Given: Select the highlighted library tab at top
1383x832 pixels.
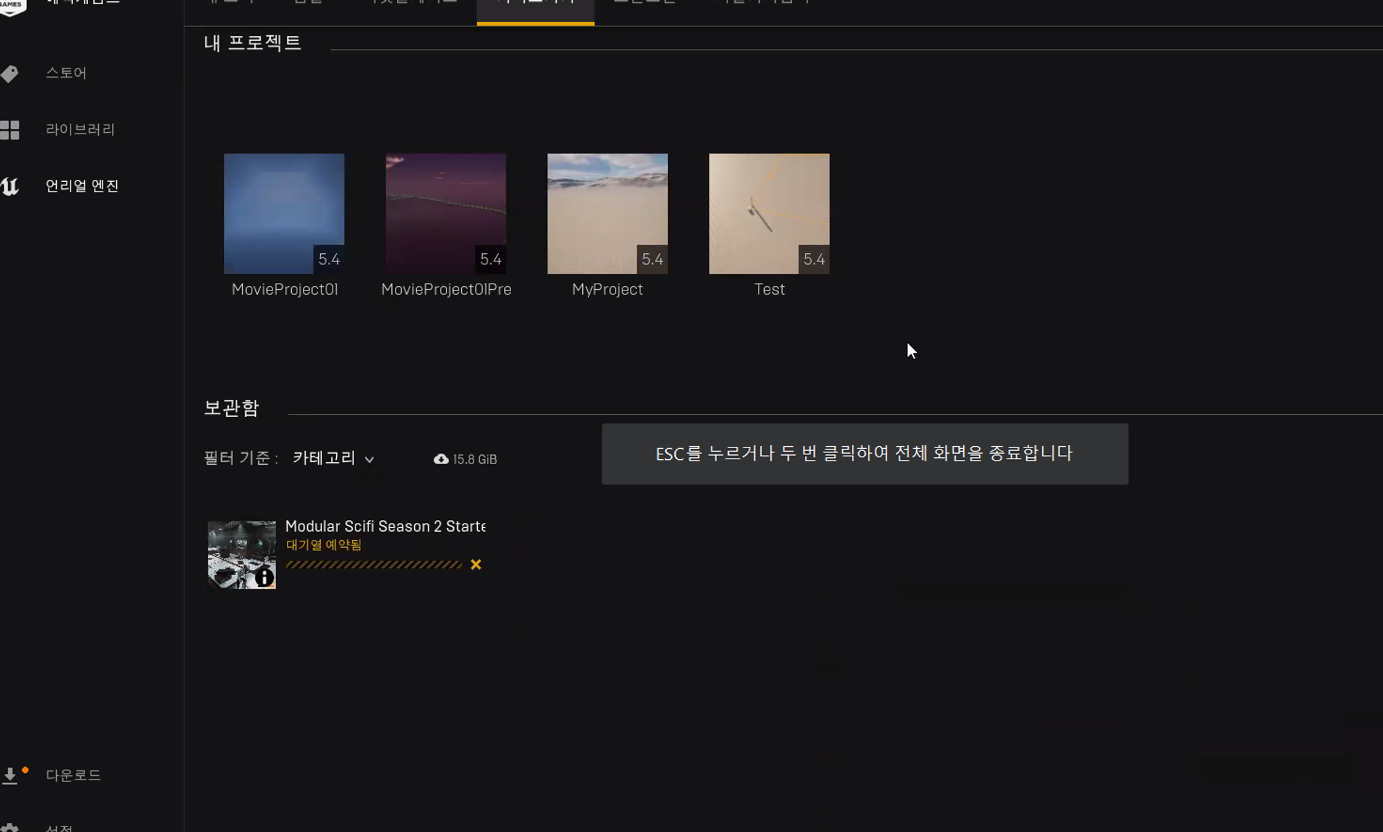Looking at the screenshot, I should (x=535, y=11).
